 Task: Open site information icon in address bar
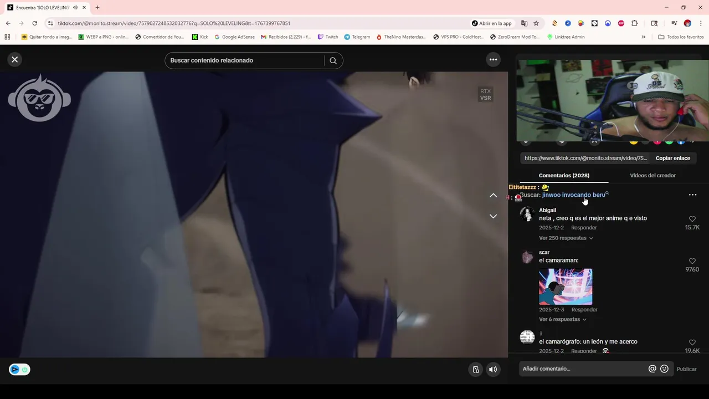(x=50, y=23)
